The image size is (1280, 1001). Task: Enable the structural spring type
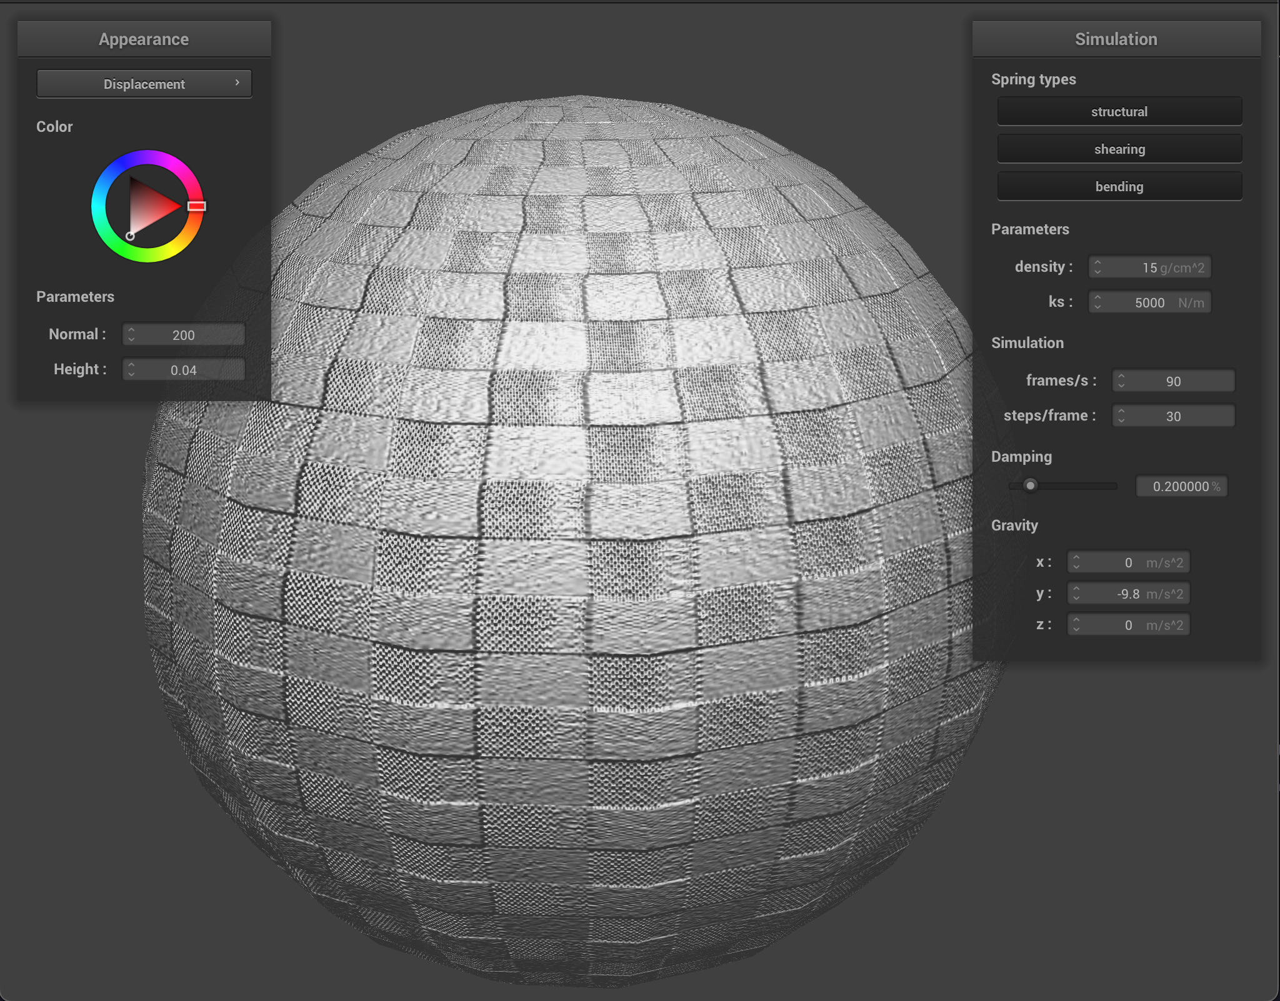coord(1119,111)
